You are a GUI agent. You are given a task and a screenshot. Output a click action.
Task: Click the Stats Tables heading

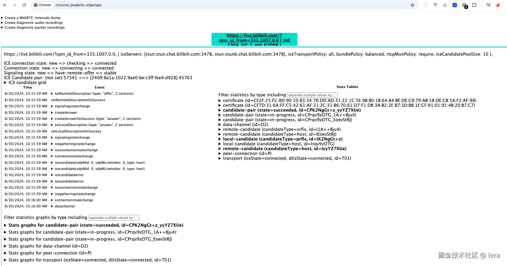347,87
